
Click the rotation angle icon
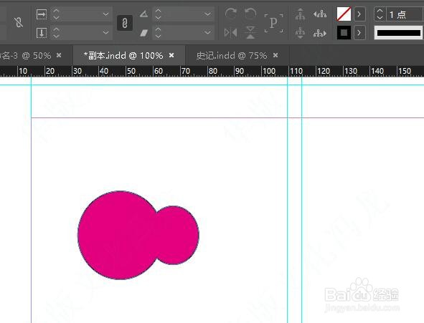pos(143,14)
